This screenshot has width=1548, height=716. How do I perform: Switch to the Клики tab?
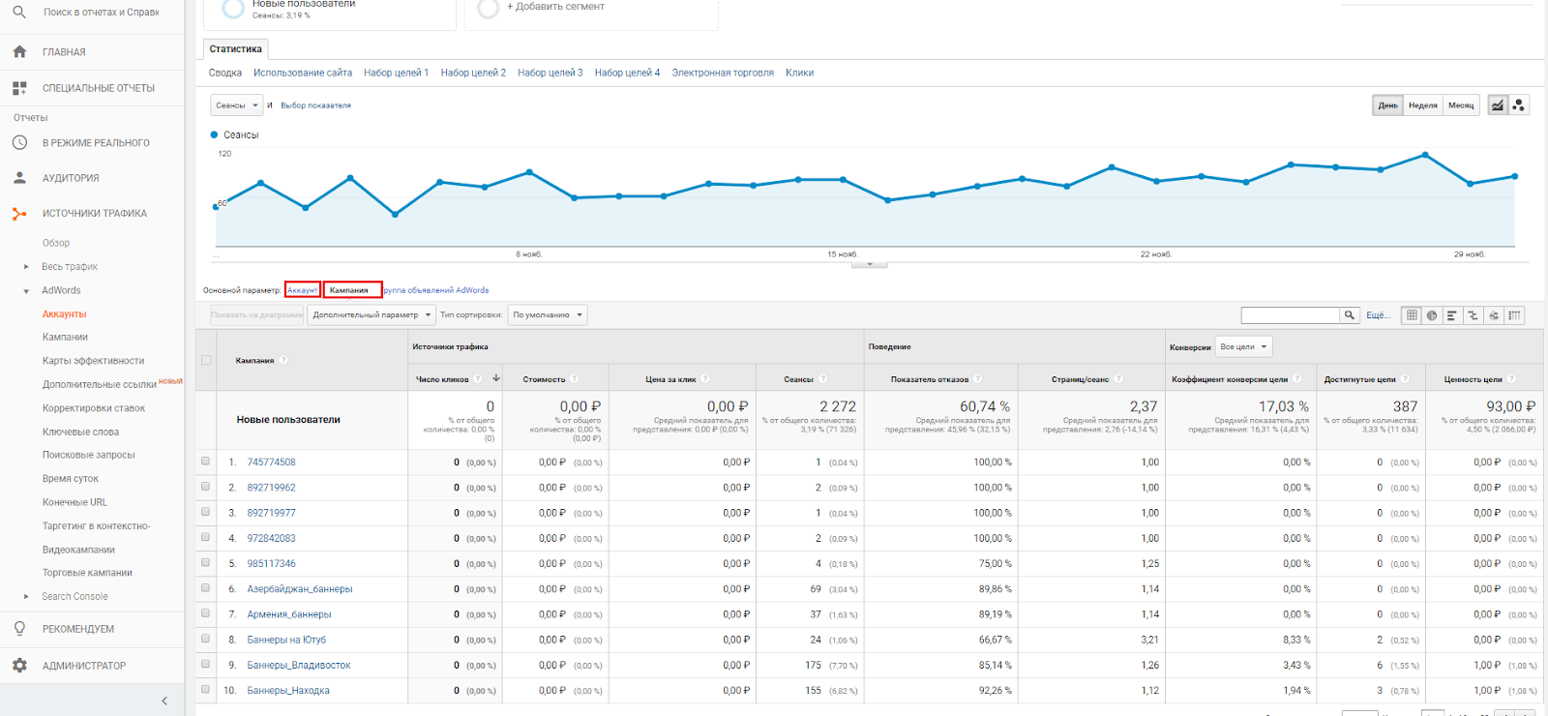[799, 73]
